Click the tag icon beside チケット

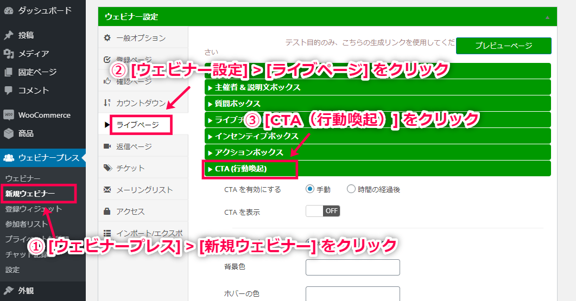107,168
